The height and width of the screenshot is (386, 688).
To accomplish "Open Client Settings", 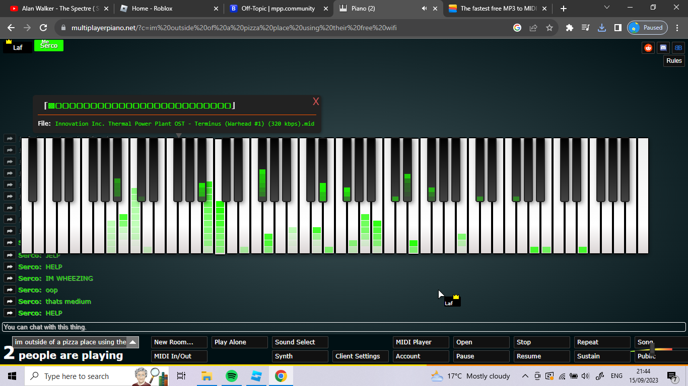I will tap(361, 356).
